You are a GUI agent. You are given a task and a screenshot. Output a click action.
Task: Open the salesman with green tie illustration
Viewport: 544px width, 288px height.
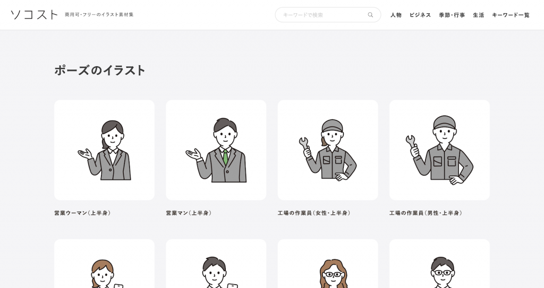(216, 150)
